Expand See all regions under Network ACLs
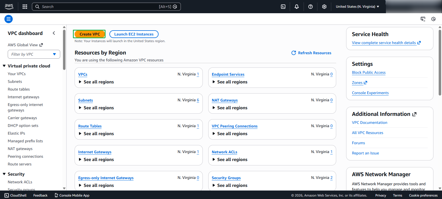The image size is (442, 199). point(230,160)
